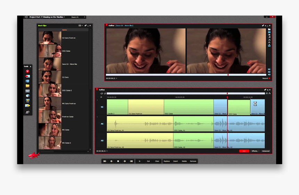The height and width of the screenshot is (195, 299).
Task: Sort by the Name column header
Action: pyautogui.click(x=64, y=30)
